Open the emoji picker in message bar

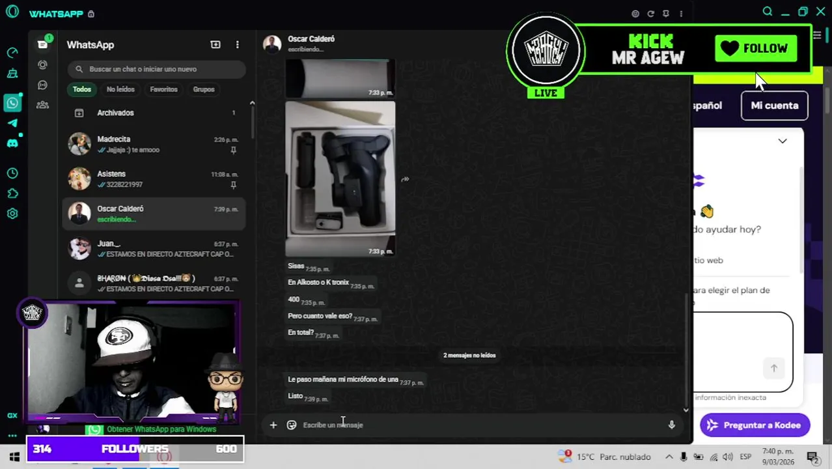click(292, 425)
